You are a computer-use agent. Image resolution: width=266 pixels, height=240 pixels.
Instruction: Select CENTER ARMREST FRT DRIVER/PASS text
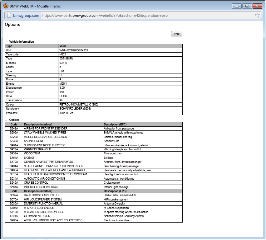coord(48,162)
